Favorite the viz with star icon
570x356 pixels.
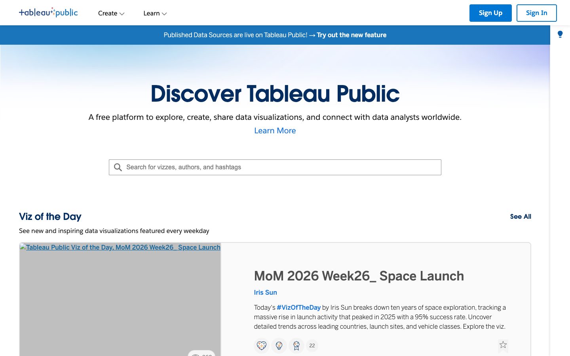pos(503,345)
